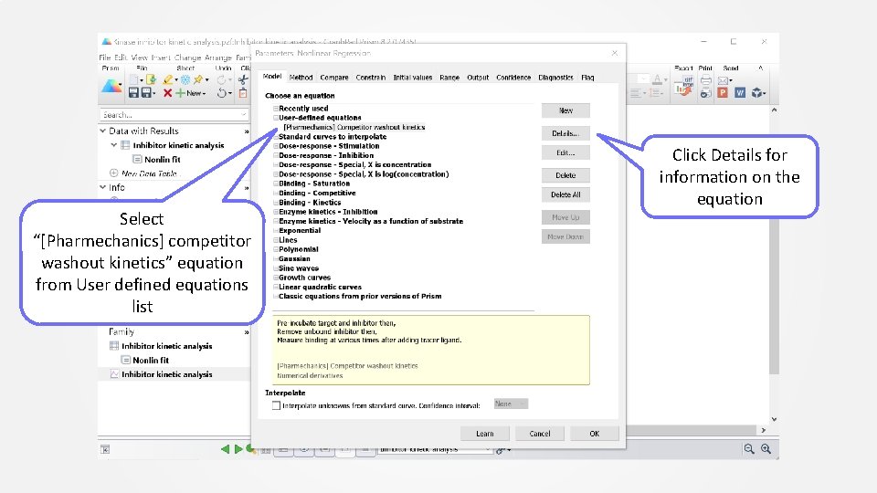Click the blue snowflake freeze icon
The height and width of the screenshot is (493, 877).
point(185,80)
